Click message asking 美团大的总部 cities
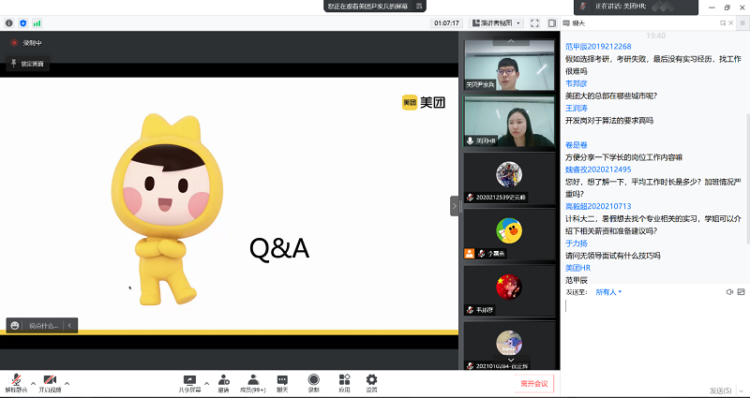Image resolution: width=750 pixels, height=398 pixels. pos(611,96)
